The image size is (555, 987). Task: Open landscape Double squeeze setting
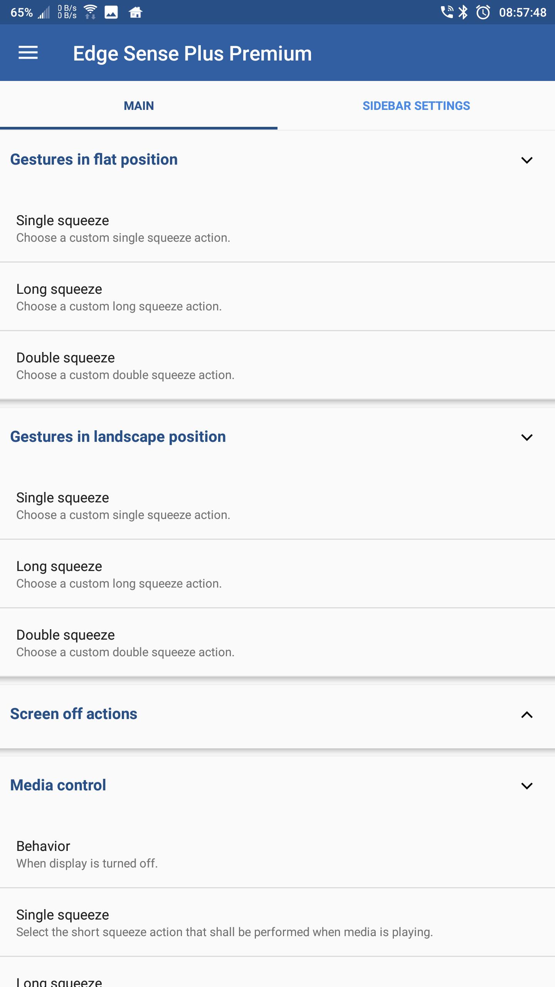coord(277,643)
